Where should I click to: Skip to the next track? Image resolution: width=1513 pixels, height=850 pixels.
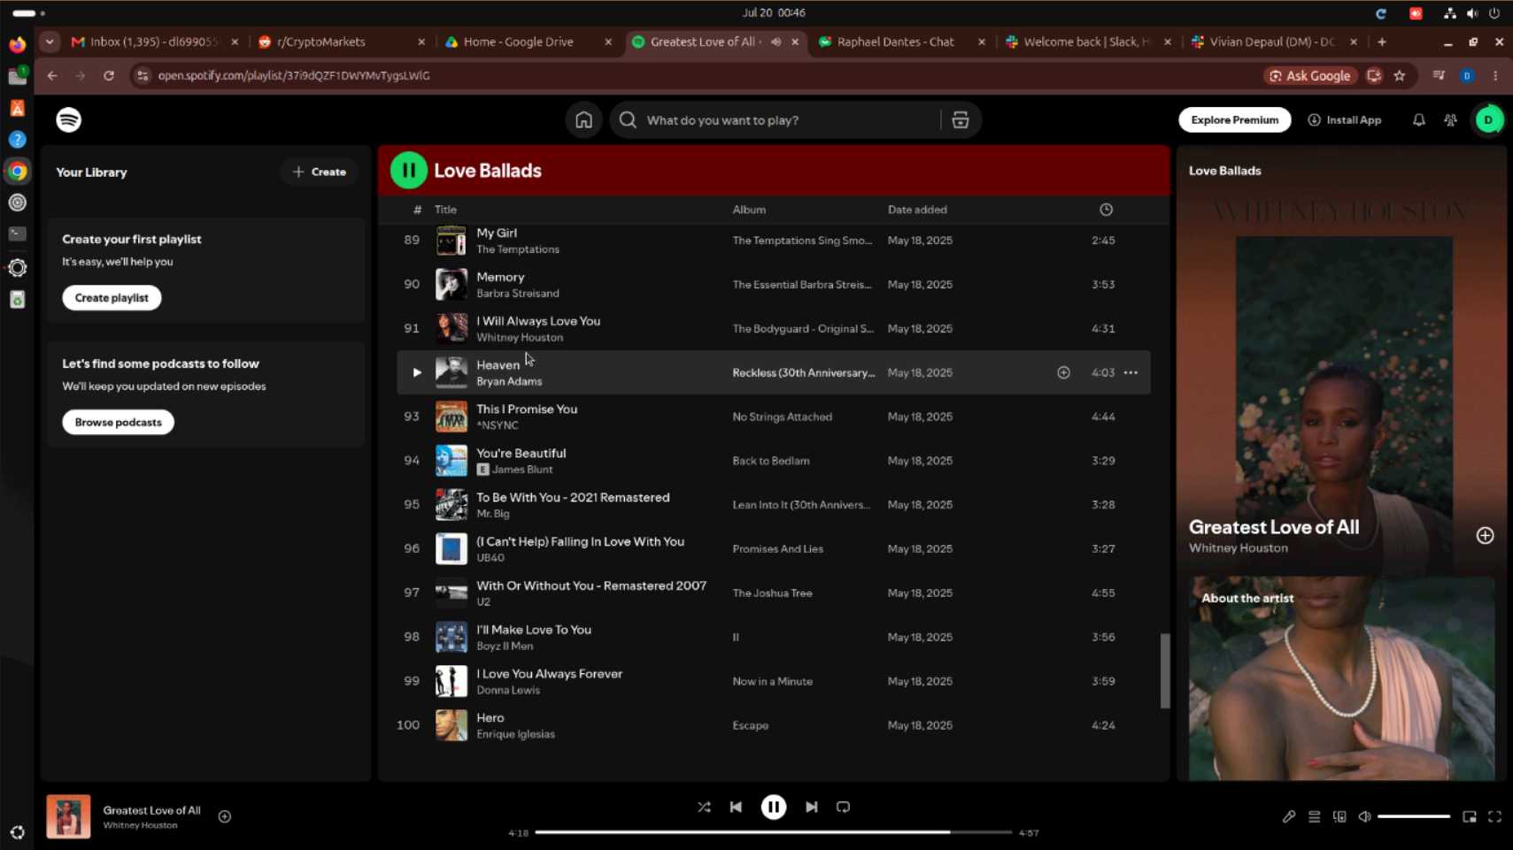(811, 807)
